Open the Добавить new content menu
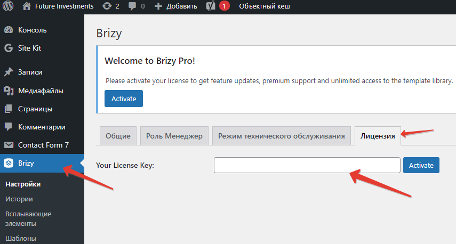Image resolution: width=456 pixels, height=244 pixels. (181, 6)
